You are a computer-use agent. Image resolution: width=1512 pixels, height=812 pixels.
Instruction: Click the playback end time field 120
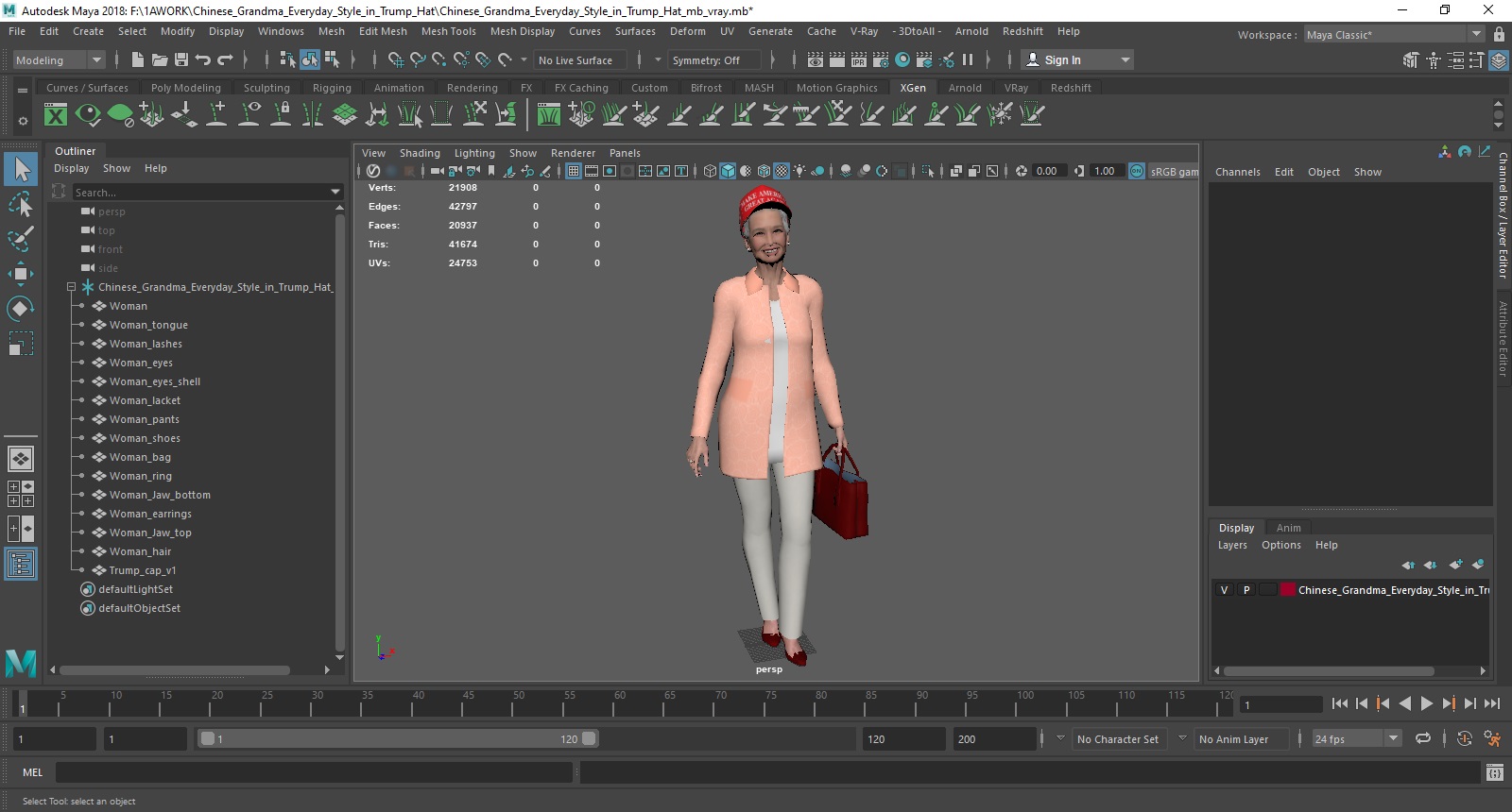click(x=902, y=738)
